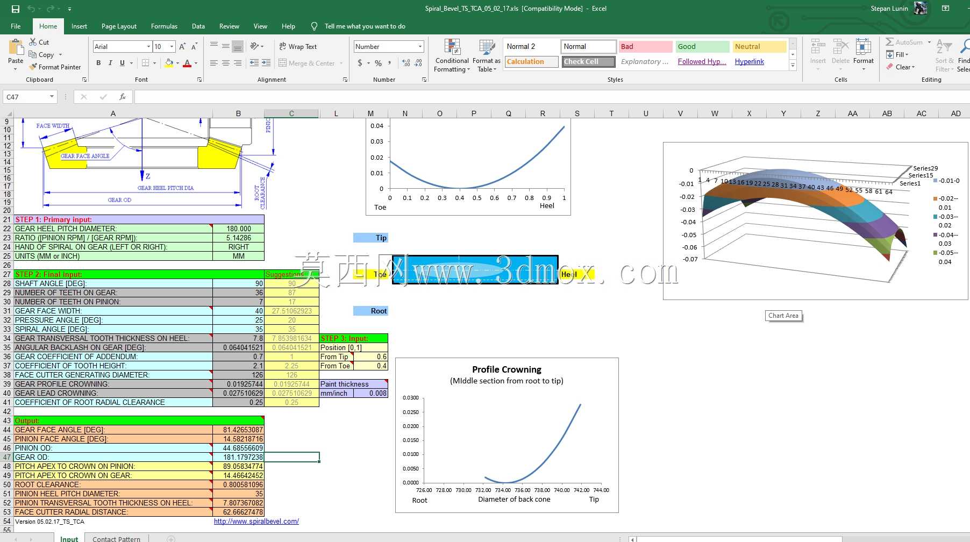This screenshot has width=970, height=542.
Task: Click Increase Decimal icon
Action: pyautogui.click(x=406, y=63)
